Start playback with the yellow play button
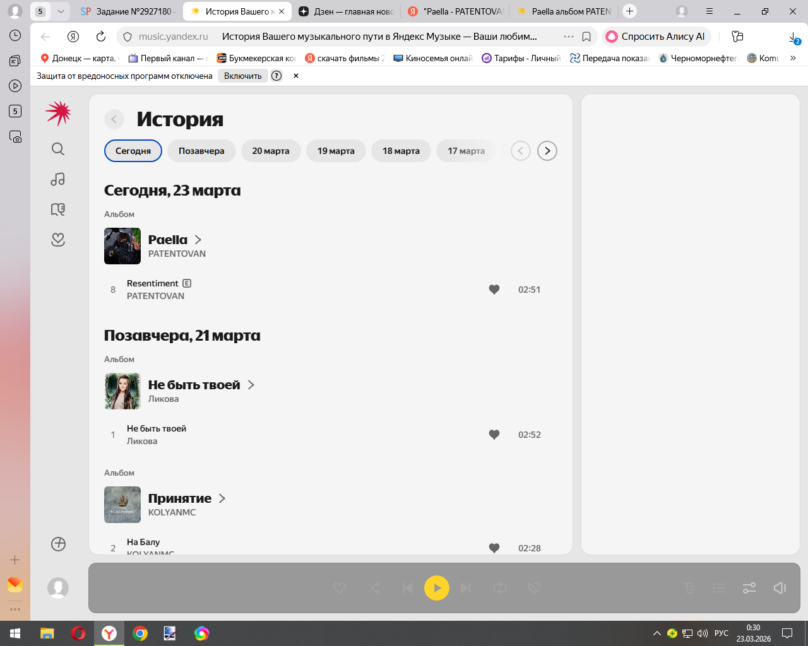 click(x=437, y=588)
